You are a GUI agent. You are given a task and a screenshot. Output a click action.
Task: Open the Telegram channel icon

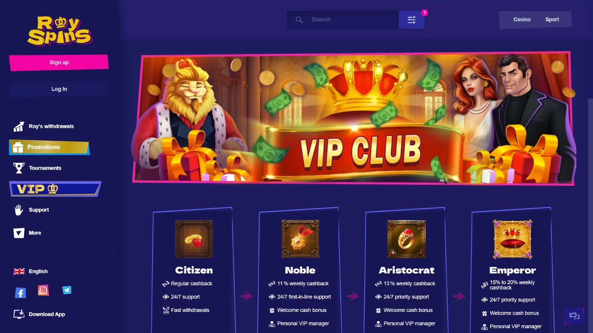click(x=67, y=290)
